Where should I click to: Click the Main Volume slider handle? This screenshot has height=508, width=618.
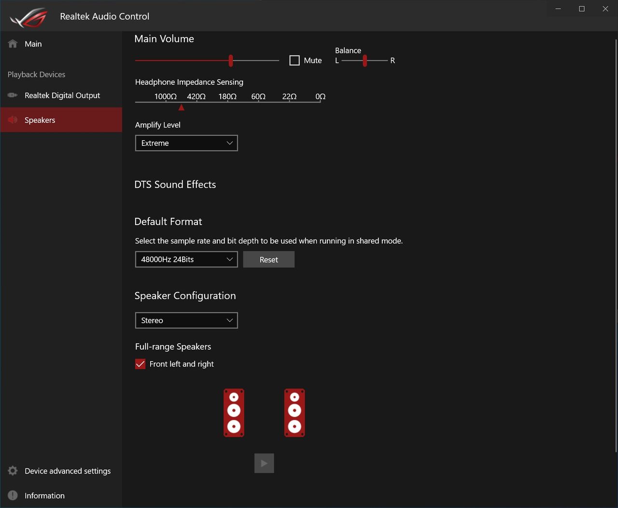tap(231, 60)
